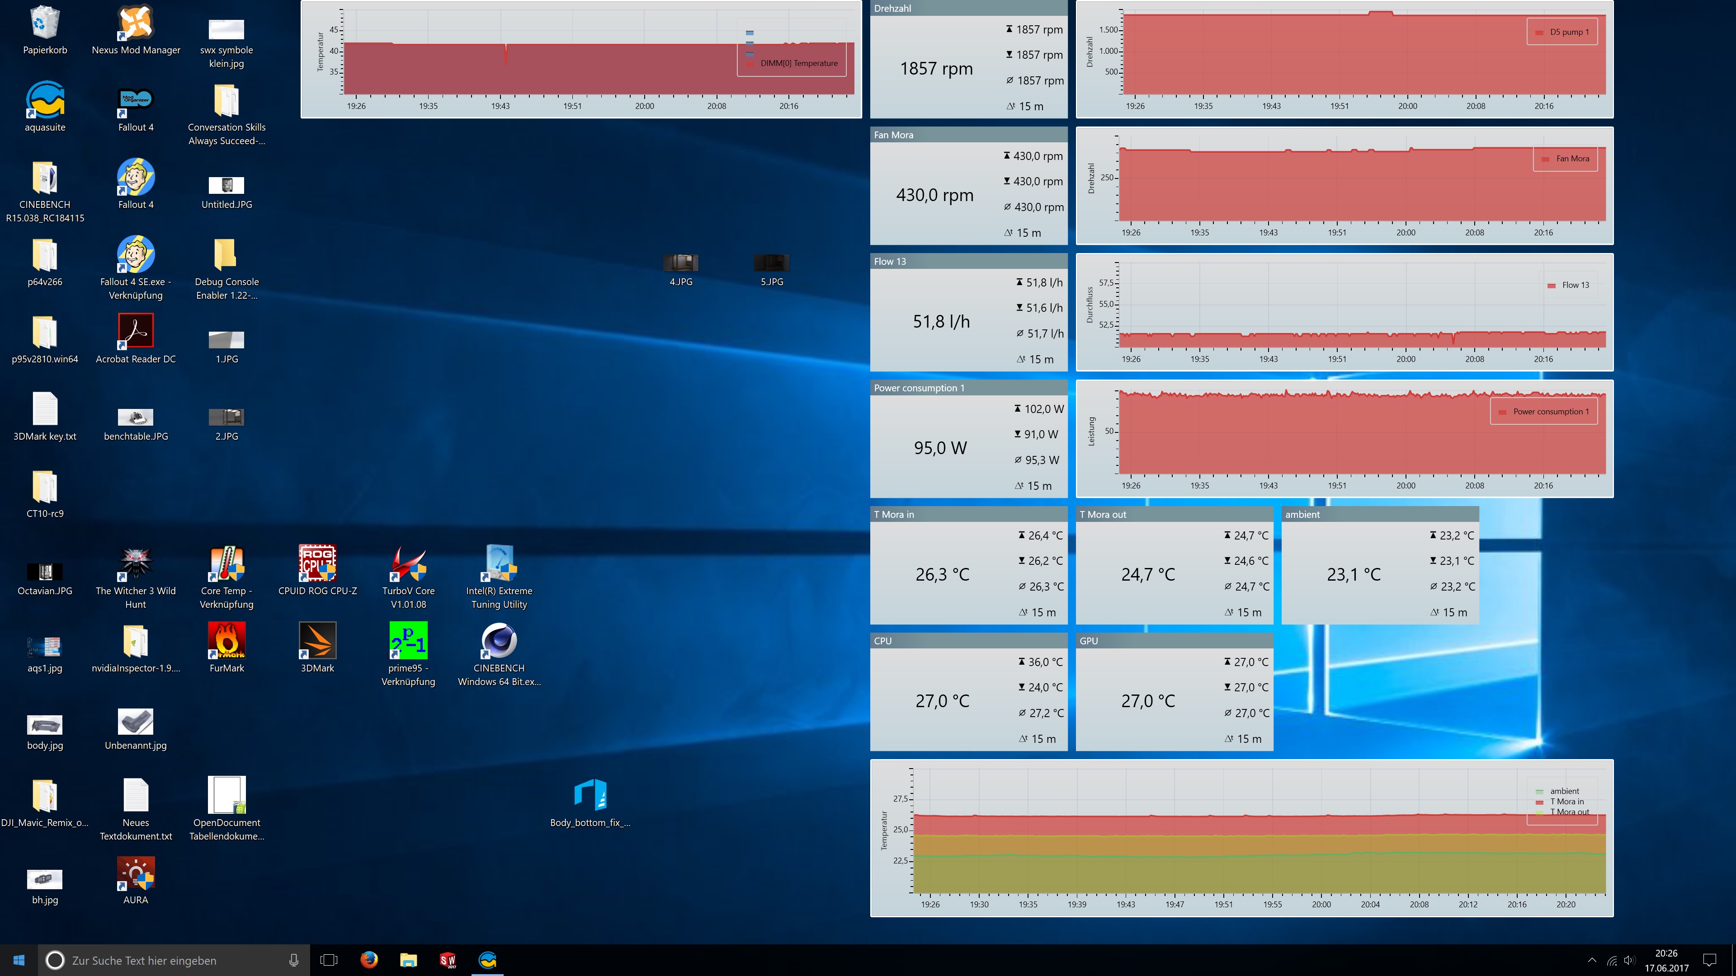Open the prime95 shortcut icon

pyautogui.click(x=408, y=641)
